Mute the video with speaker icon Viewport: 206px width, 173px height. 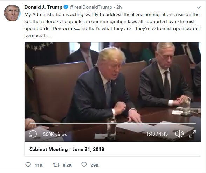[x=179, y=134]
